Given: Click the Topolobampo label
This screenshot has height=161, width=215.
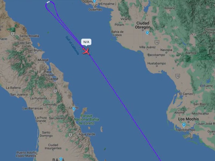Looking at the screenshot, I should point(185,130).
